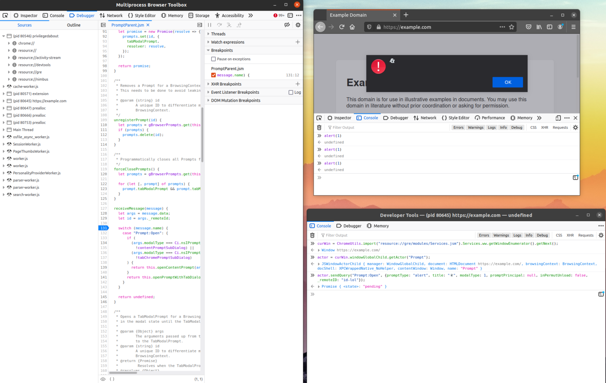The height and width of the screenshot is (383, 606).
Task: Expand the Threads section
Action: pos(208,33)
